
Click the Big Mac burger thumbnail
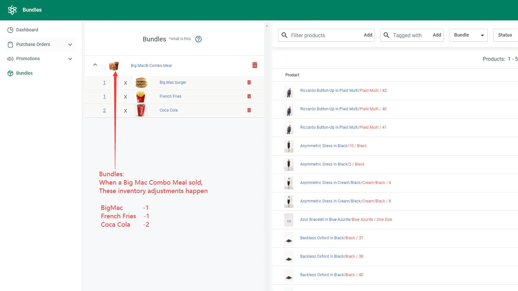coord(141,83)
